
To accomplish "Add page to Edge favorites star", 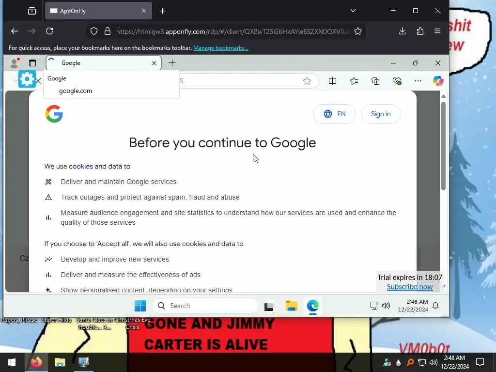I will (x=307, y=81).
